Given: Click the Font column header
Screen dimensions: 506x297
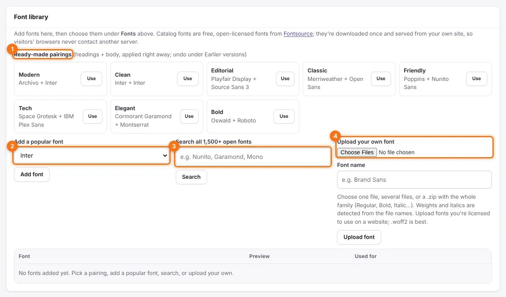Looking at the screenshot, I should (24, 256).
